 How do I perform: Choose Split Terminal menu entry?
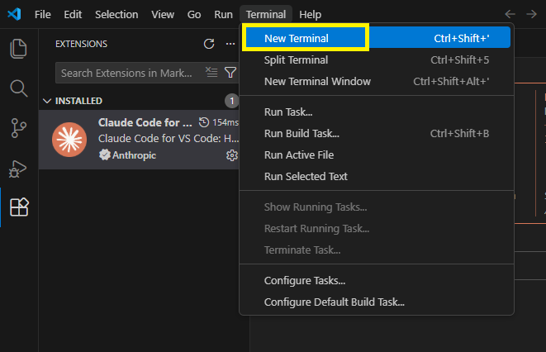296,59
